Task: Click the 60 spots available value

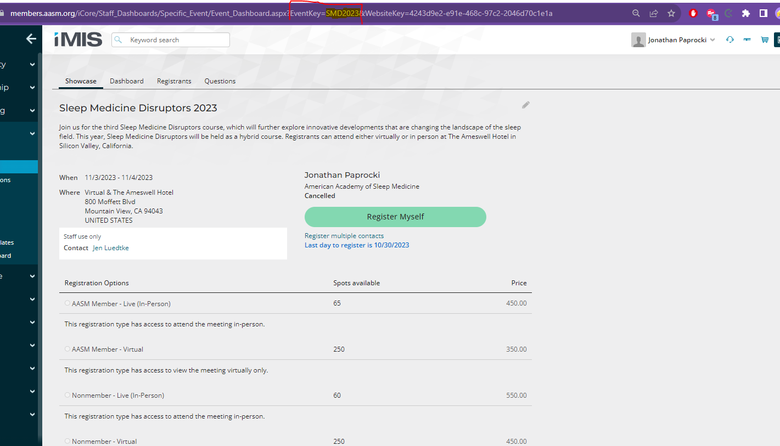Action: [x=337, y=396]
